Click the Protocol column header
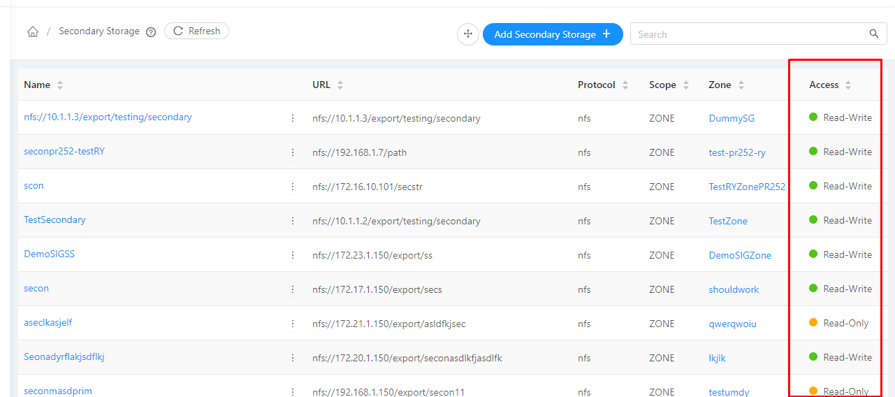895x397 pixels. [597, 85]
